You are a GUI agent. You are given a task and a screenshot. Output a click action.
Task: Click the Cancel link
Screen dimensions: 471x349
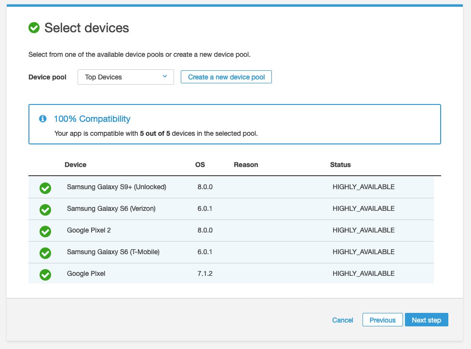pyautogui.click(x=342, y=320)
